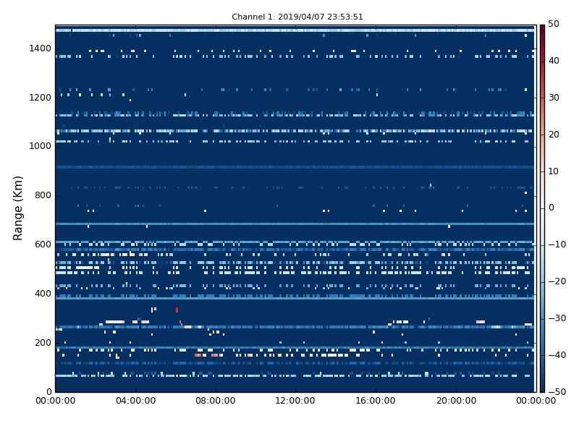Pick the dark red top of the colorbar

click(542, 27)
